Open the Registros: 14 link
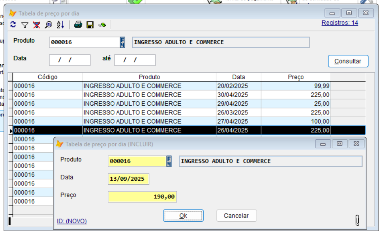Screen dimensions: 379x234 (340, 23)
